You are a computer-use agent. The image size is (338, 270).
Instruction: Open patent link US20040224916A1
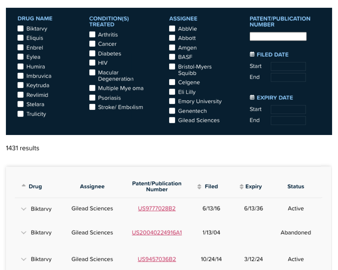click(157, 232)
